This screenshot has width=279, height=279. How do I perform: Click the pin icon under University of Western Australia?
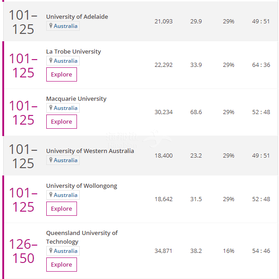51,160
